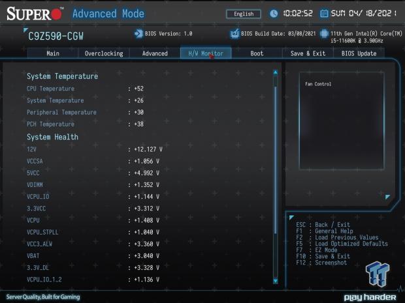Click the calendar icon beside the date
The width and height of the screenshot is (405, 303).
(324, 14)
